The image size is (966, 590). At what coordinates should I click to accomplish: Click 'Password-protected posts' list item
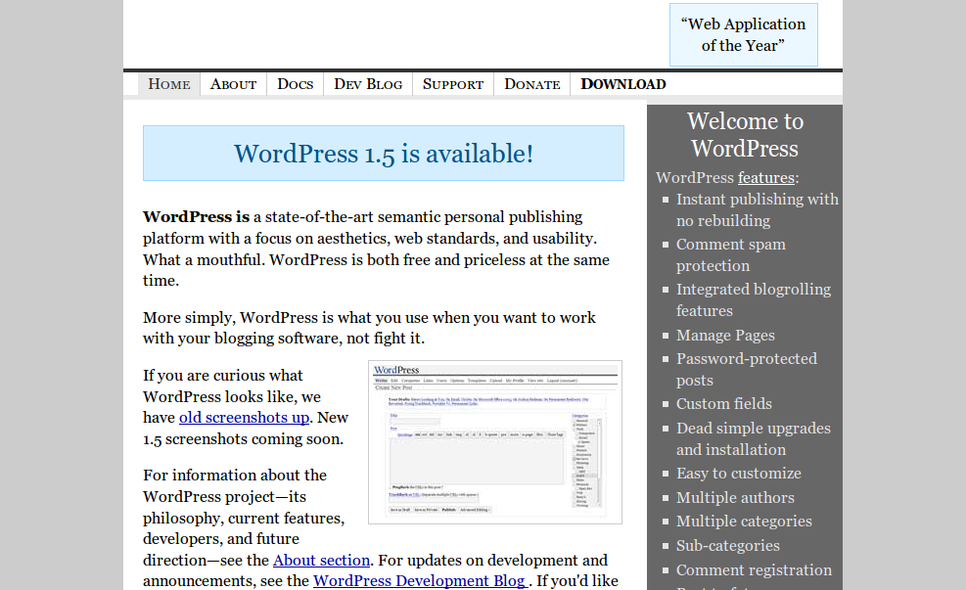coord(747,370)
